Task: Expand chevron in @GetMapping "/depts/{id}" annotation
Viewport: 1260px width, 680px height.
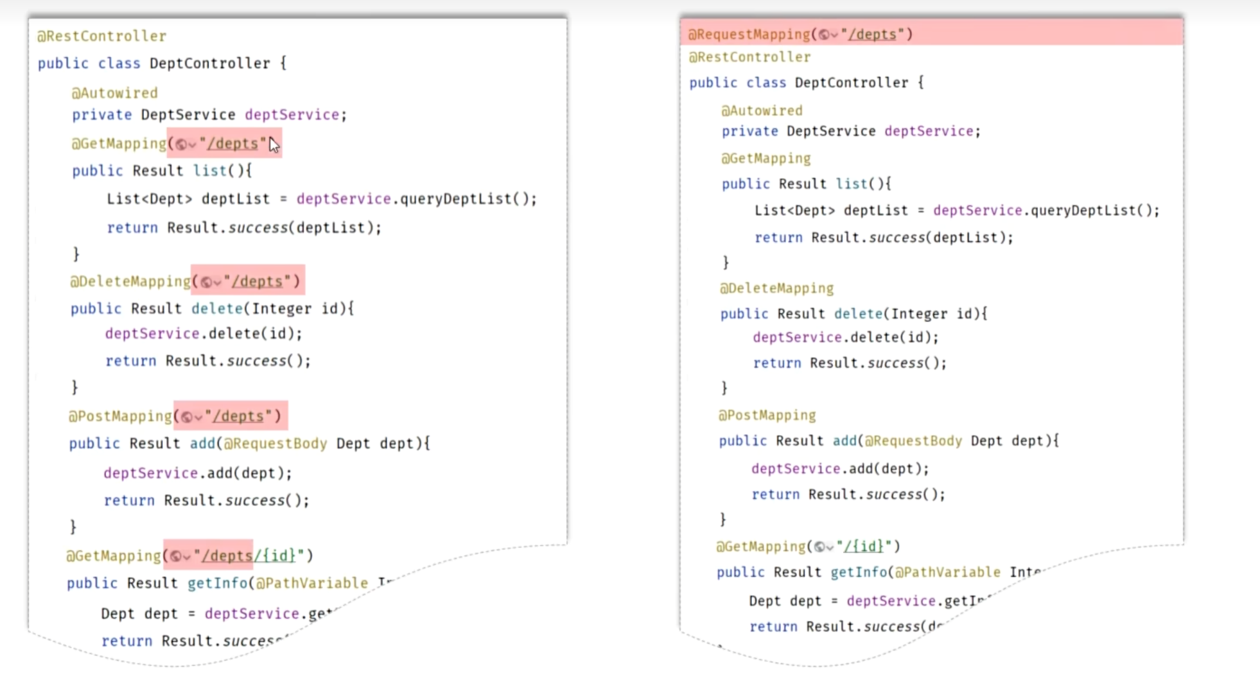Action: click(x=188, y=557)
